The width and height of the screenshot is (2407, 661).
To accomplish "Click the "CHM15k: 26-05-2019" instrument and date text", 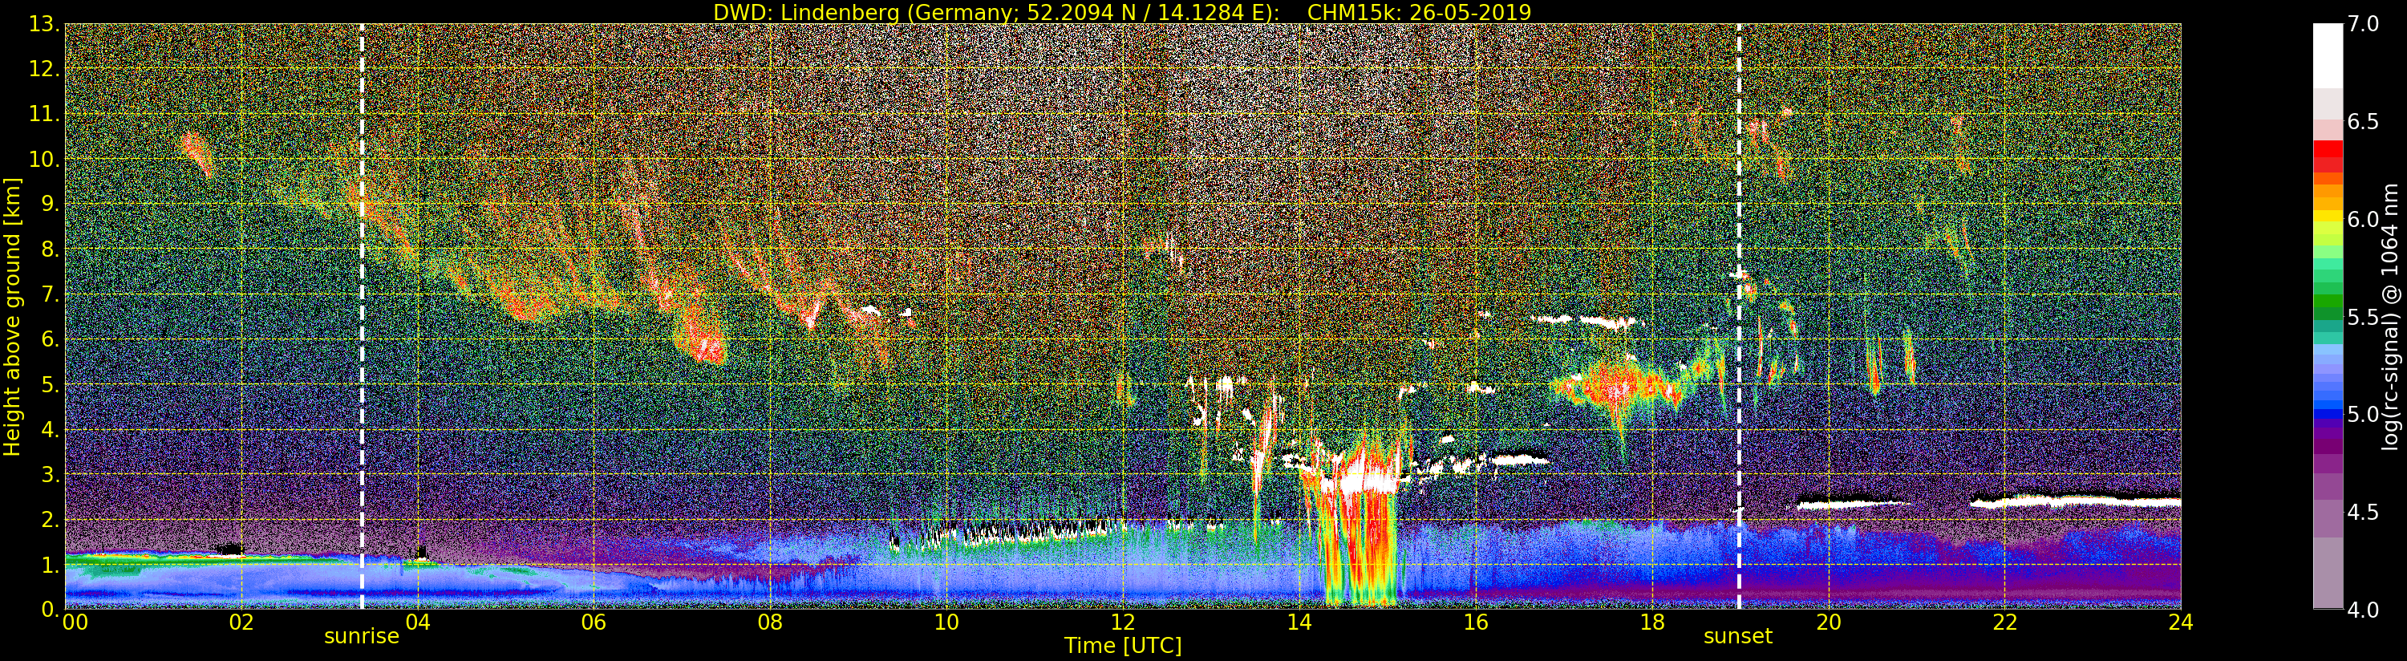I will point(1420,12).
